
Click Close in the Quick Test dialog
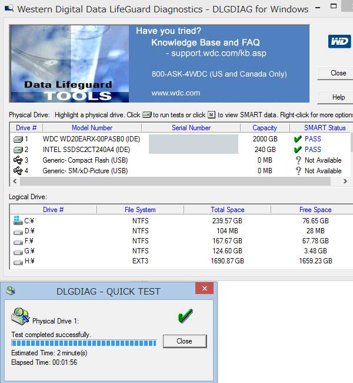(x=184, y=341)
